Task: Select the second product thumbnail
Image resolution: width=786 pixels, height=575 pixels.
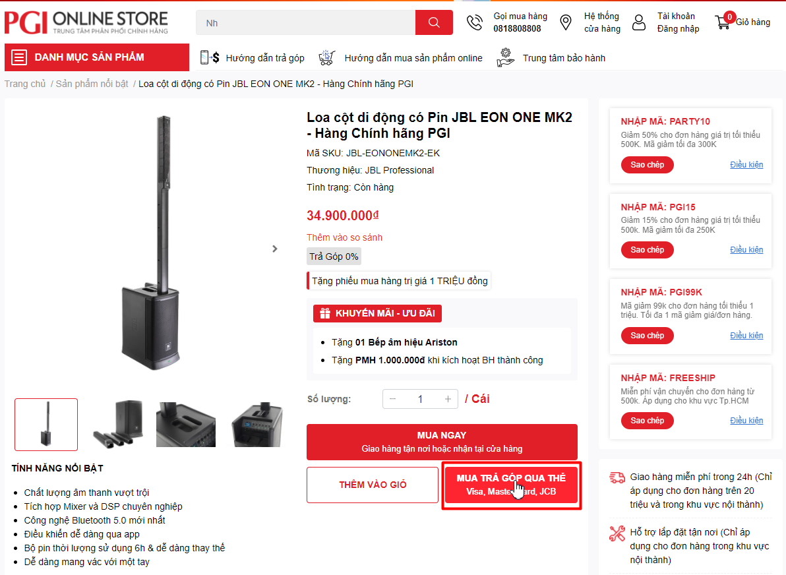Action: point(119,424)
